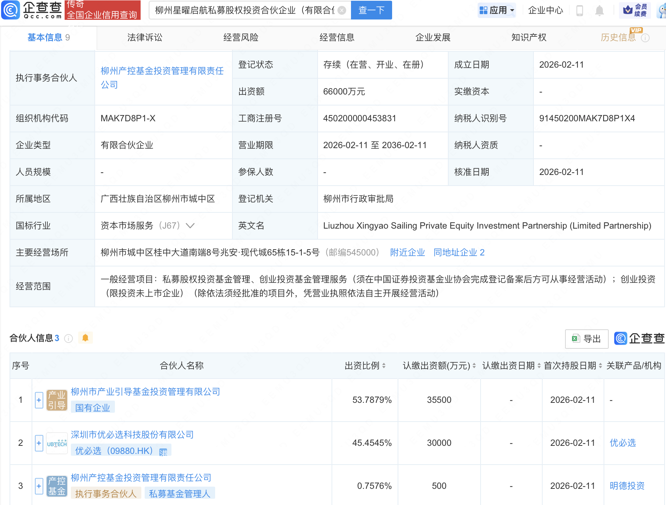666x505 pixels.
Task: Switch to the 知识产权 tab
Action: click(x=529, y=37)
